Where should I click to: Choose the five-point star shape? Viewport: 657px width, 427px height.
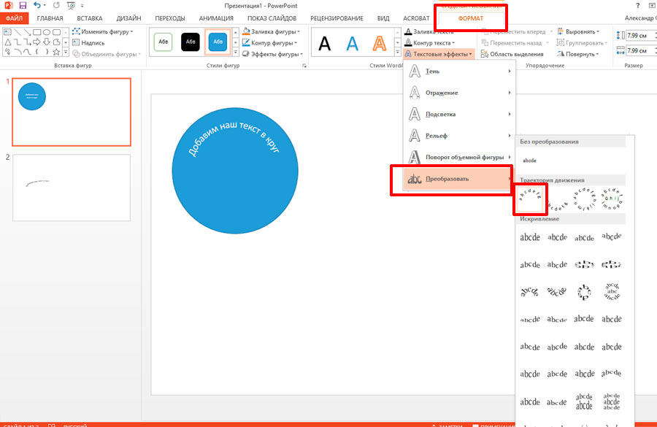56,52
